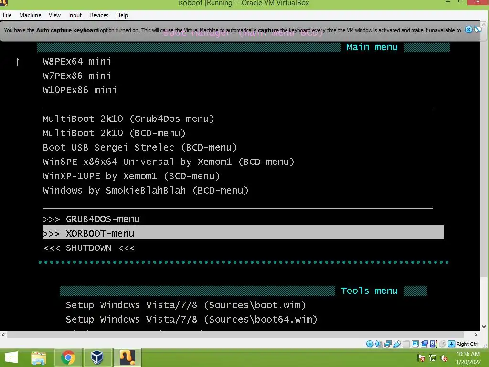Image resolution: width=489 pixels, height=367 pixels.
Task: Open the shared folders status icon
Action: (x=406, y=344)
